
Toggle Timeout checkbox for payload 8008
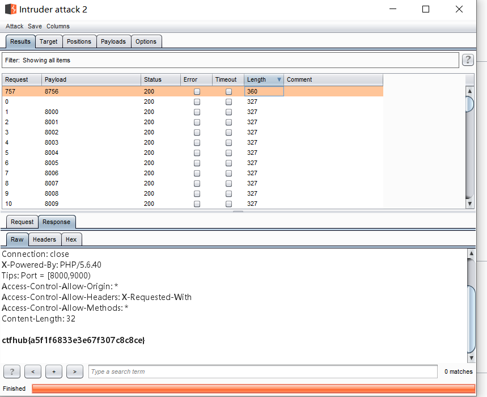[x=228, y=194]
